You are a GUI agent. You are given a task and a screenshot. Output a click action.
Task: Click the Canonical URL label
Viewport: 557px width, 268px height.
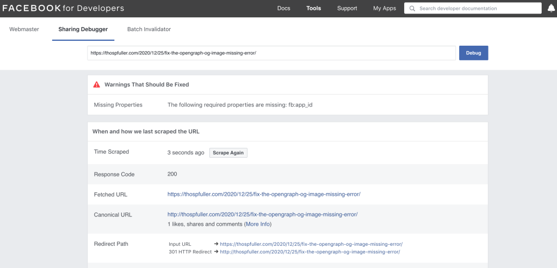tap(113, 215)
